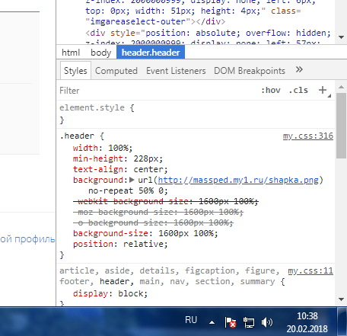Image resolution: width=347 pixels, height=336 pixels.
Task: Click the taskbar clock showing 10:38
Action: [x=307, y=322]
